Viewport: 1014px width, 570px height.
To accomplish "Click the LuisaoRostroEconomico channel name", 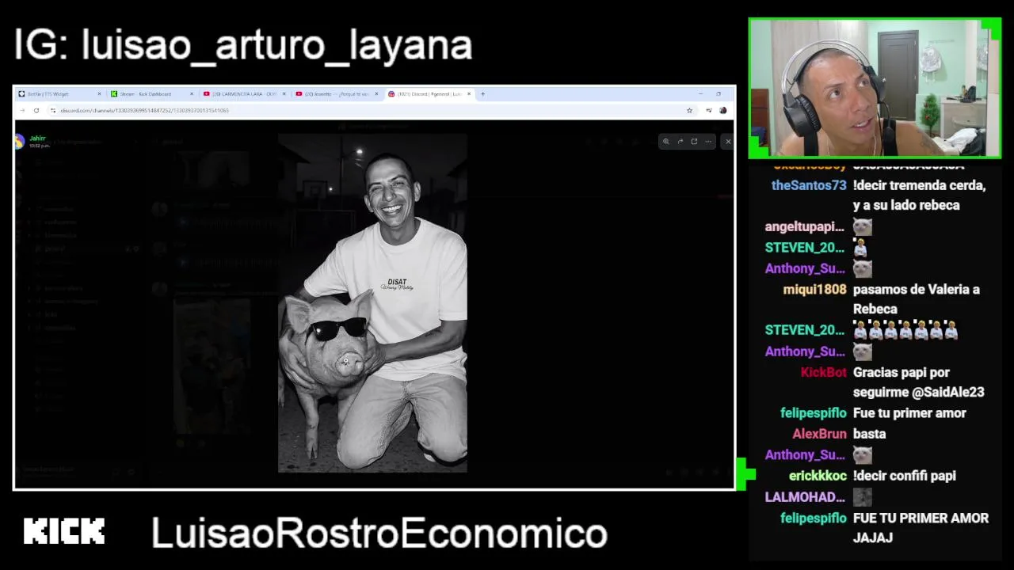I will point(379,533).
